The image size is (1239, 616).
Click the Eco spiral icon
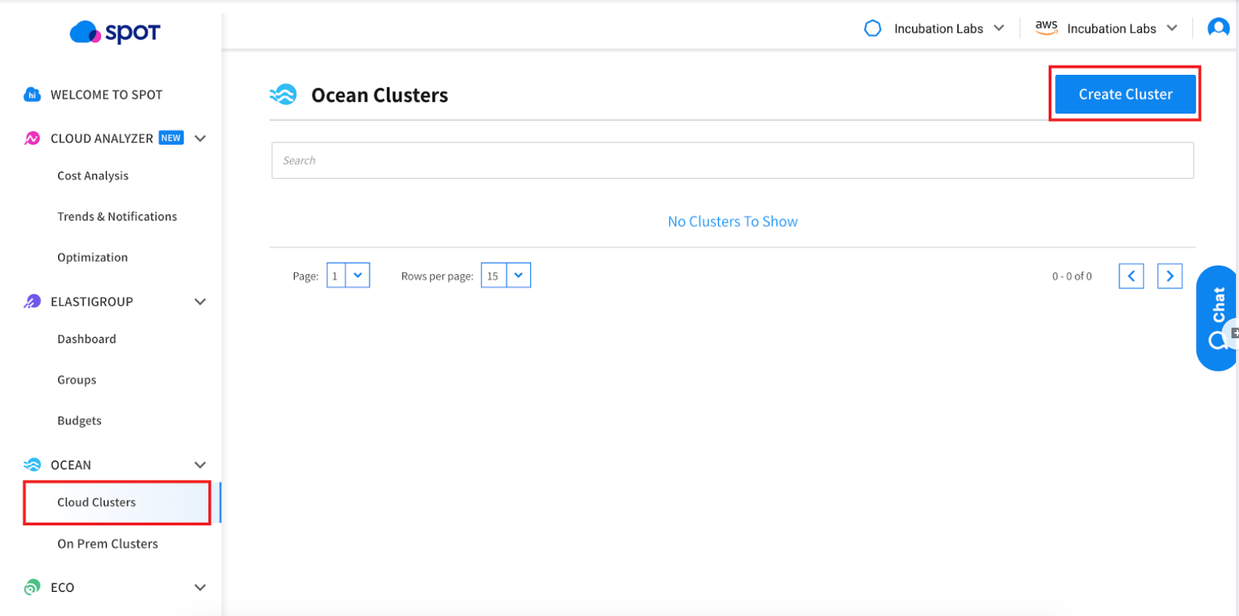pos(32,587)
